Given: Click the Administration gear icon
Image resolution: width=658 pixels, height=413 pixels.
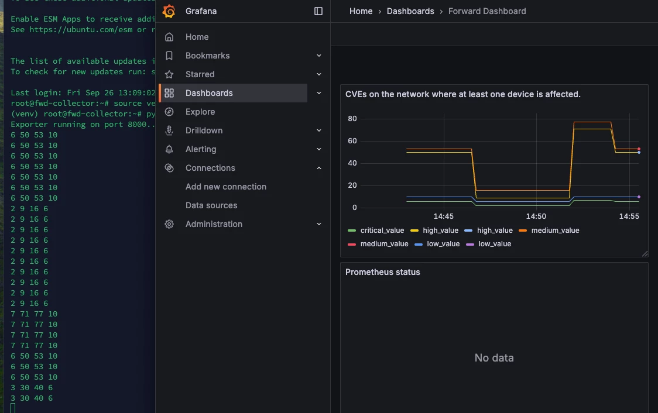Looking at the screenshot, I should [169, 224].
